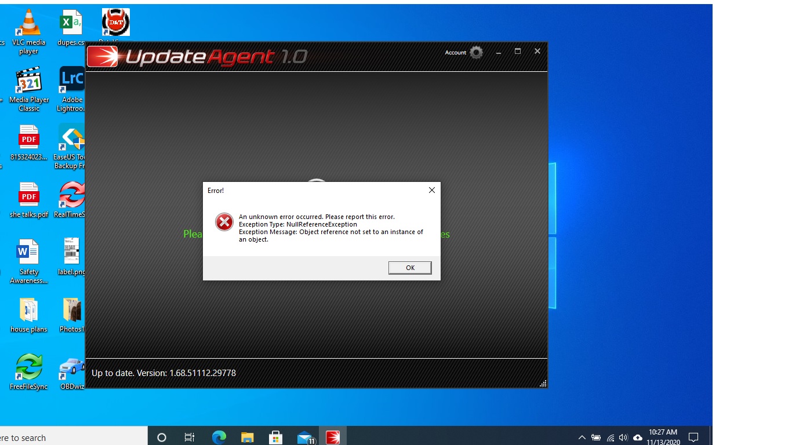This screenshot has height=445, width=792.
Task: Select the EaseUS Todo Backup shortcut
Action: click(x=70, y=147)
